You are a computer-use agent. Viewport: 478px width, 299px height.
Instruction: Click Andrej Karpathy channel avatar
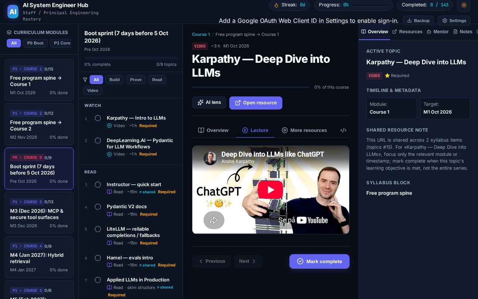[x=210, y=158]
